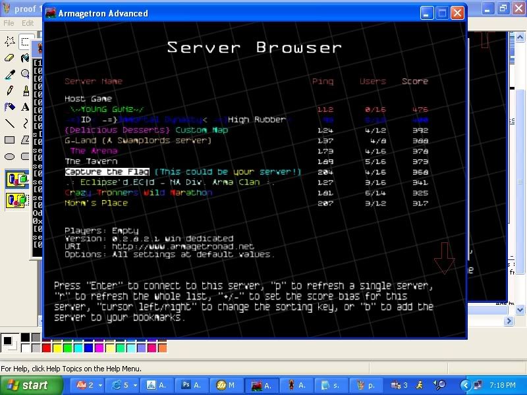The height and width of the screenshot is (395, 527).
Task: Open the File menu in Paint
Action: pyautogui.click(x=9, y=23)
